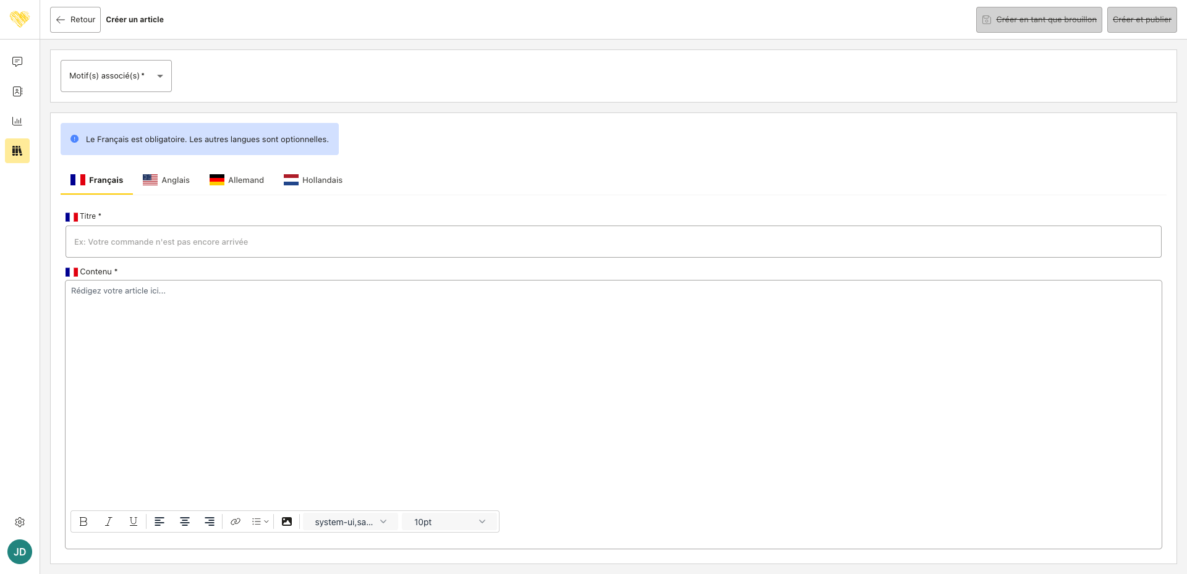Switch to the Allemand tab

[237, 180]
